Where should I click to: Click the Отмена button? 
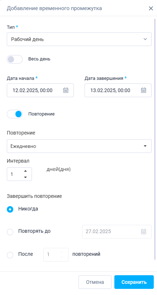pos(95,282)
